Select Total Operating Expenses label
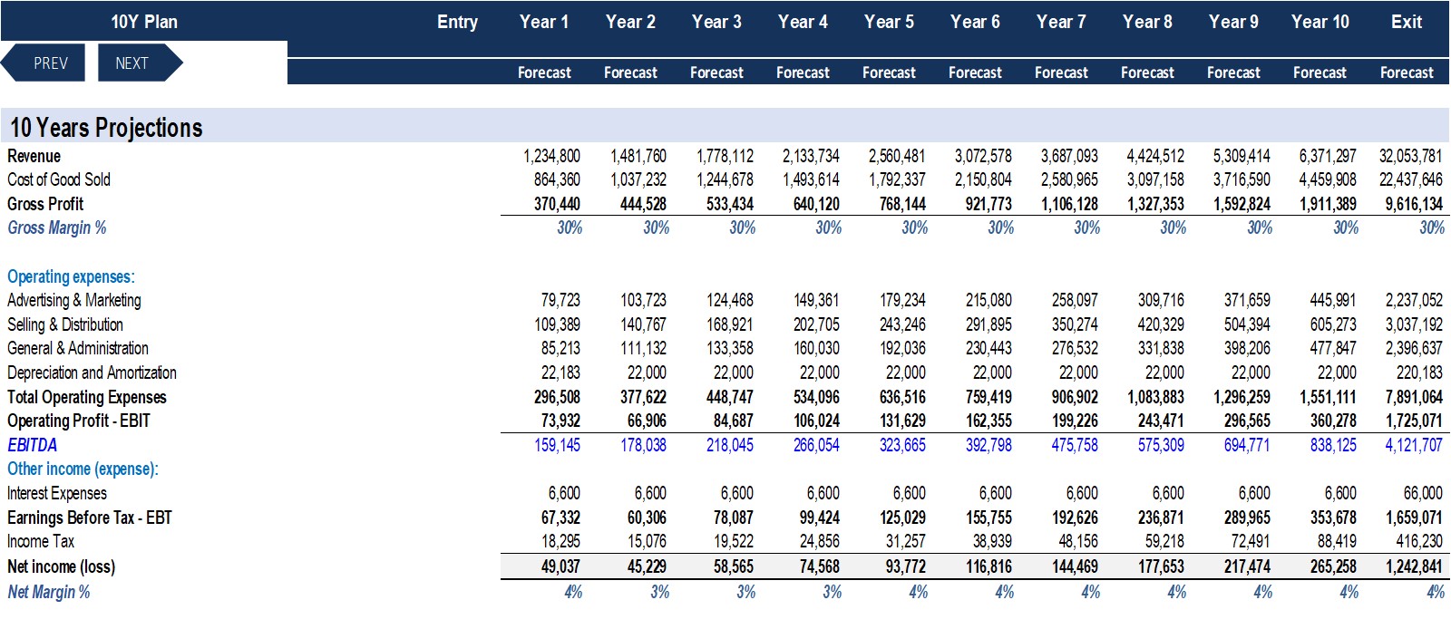 click(x=87, y=397)
